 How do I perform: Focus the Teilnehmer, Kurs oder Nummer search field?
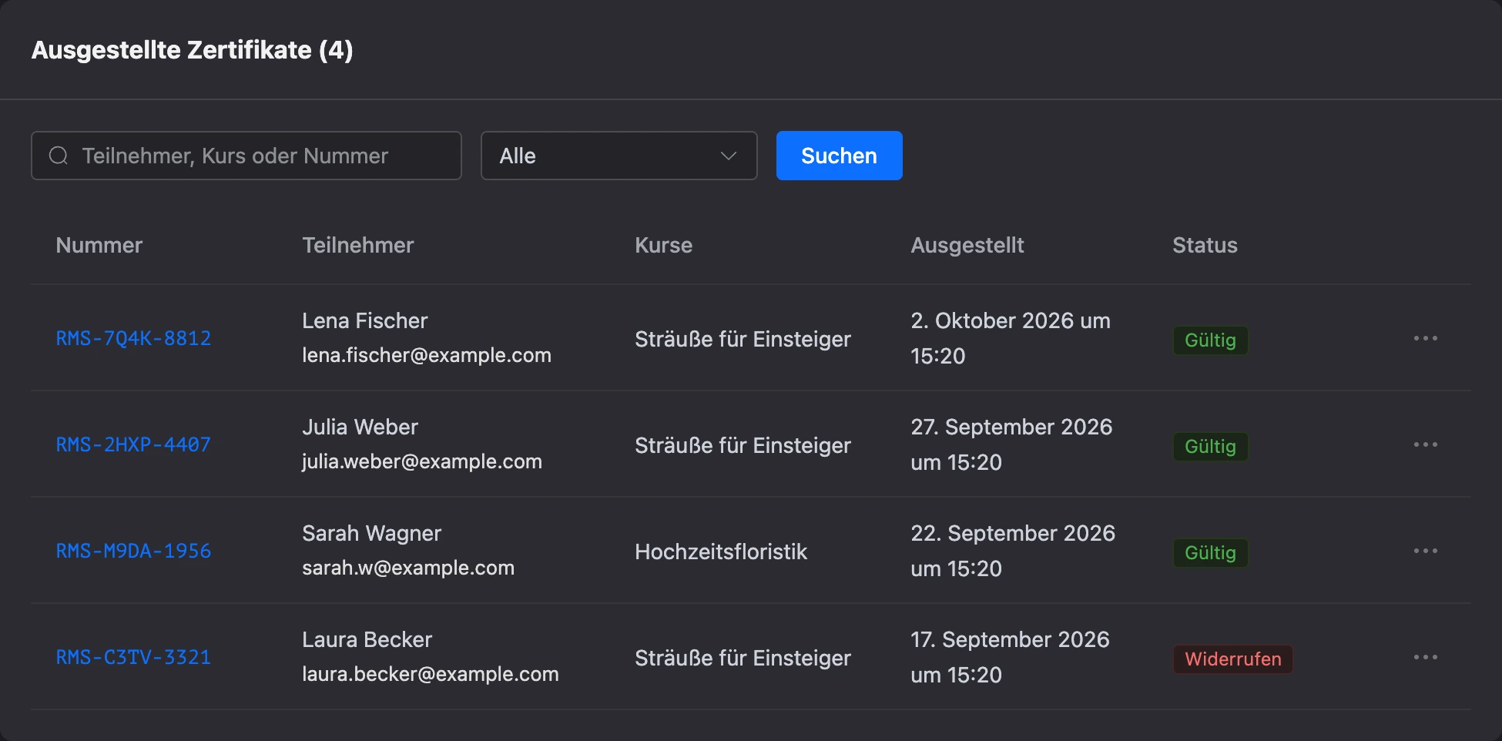click(x=246, y=156)
